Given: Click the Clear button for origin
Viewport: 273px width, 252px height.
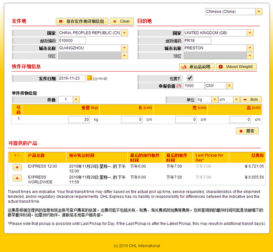Looking at the screenshot, I should [122, 21].
